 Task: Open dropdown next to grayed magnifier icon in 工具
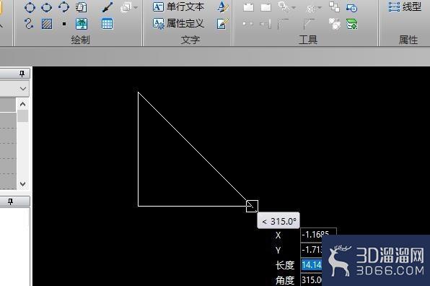click(x=294, y=7)
